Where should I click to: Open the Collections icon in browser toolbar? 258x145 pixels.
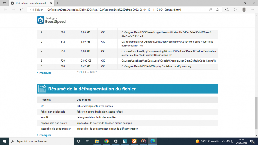tap(235, 10)
